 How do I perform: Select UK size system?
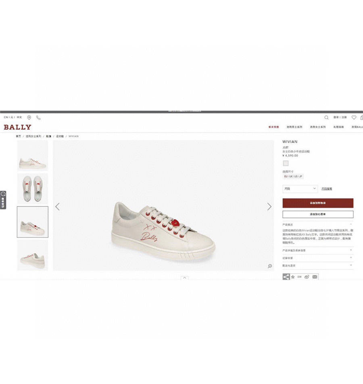click(x=291, y=176)
